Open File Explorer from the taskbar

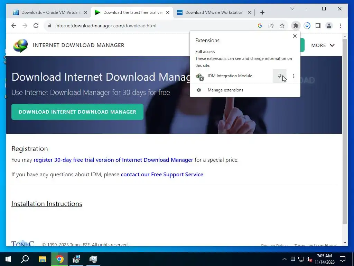pyautogui.click(x=42, y=259)
